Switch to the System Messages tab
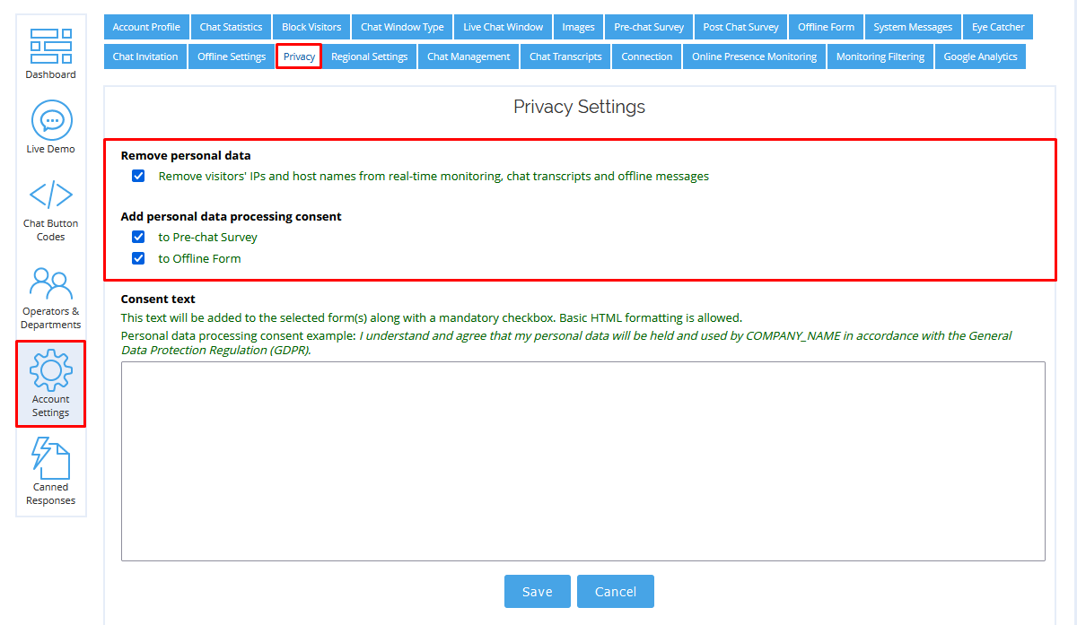 pos(913,27)
